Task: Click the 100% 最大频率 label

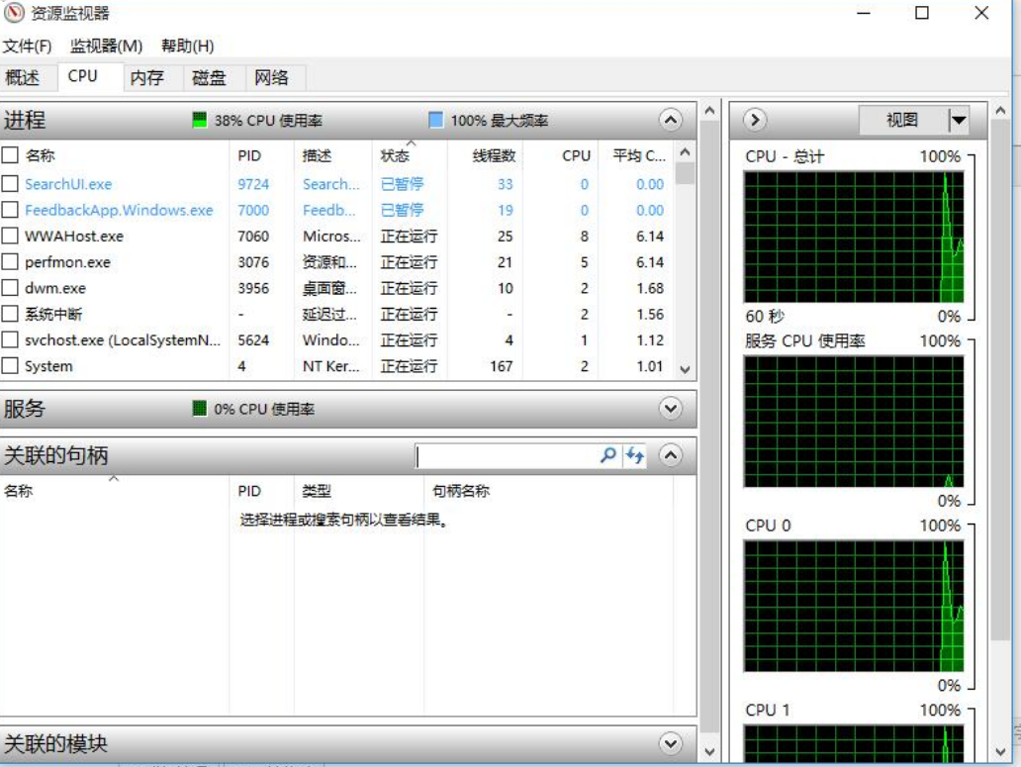Action: (500, 121)
